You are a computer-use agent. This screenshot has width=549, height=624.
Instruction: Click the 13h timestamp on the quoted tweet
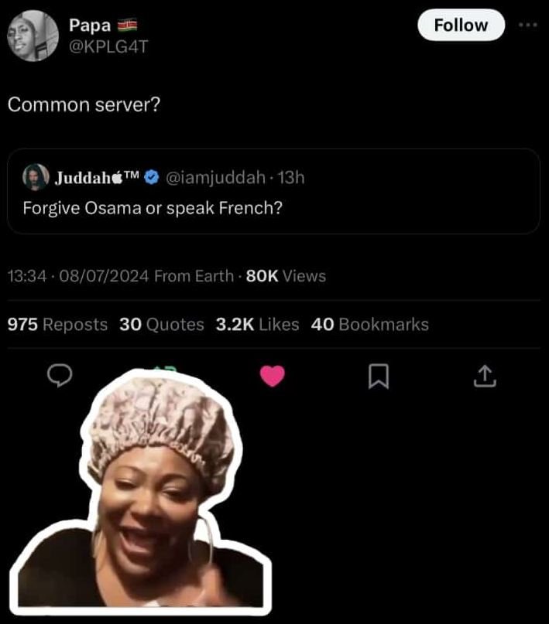pyautogui.click(x=292, y=177)
